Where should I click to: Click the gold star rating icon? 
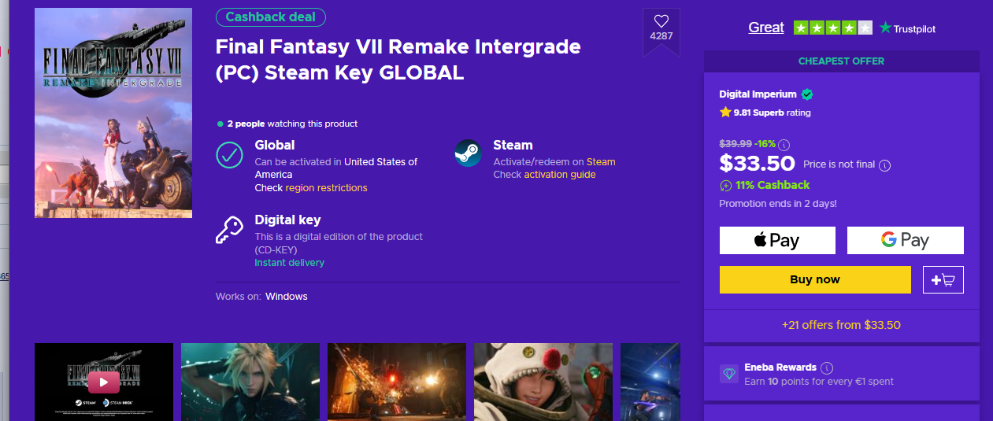tap(725, 113)
